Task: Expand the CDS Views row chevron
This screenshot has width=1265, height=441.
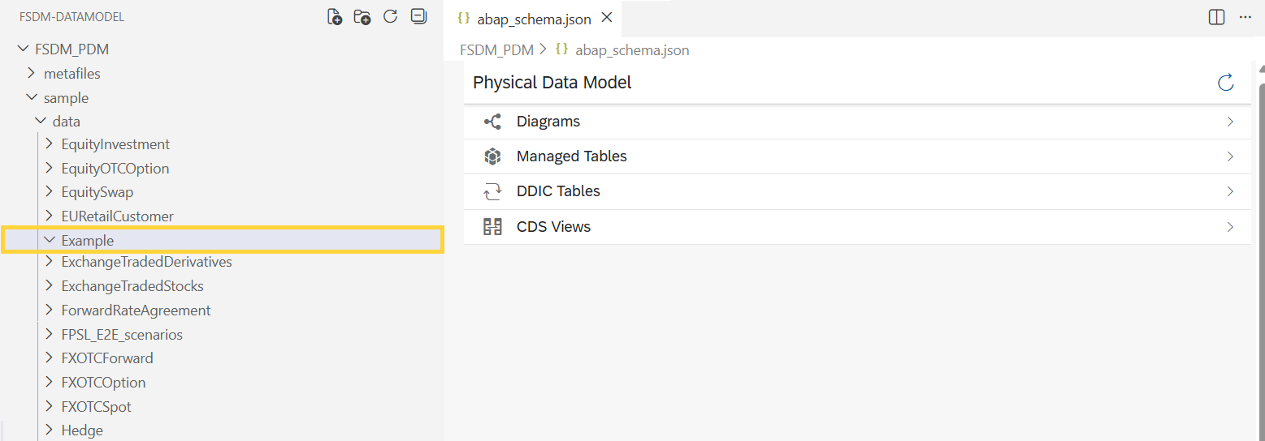Action: click(x=1230, y=227)
